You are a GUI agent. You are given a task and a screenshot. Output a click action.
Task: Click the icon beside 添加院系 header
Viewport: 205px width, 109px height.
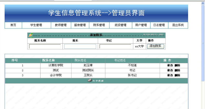click(x=31, y=35)
